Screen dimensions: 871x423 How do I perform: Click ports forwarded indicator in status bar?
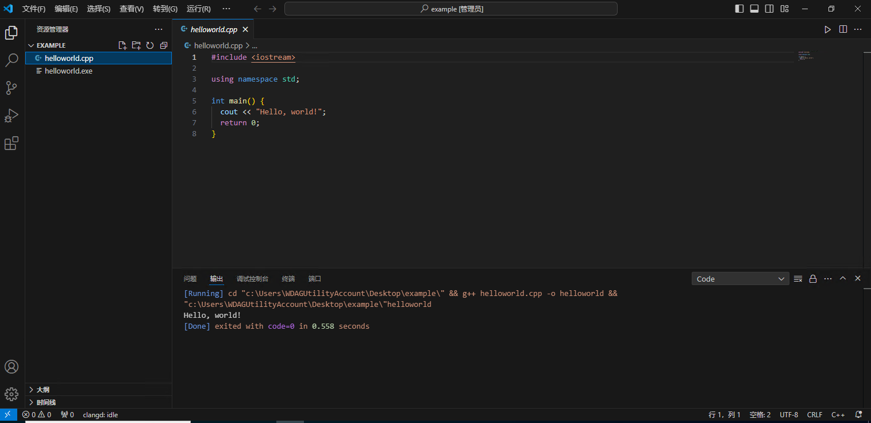67,414
